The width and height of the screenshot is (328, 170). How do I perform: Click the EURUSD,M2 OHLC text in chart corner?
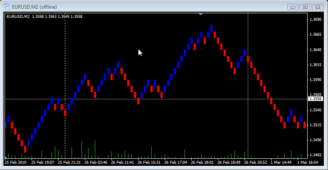(x=44, y=17)
